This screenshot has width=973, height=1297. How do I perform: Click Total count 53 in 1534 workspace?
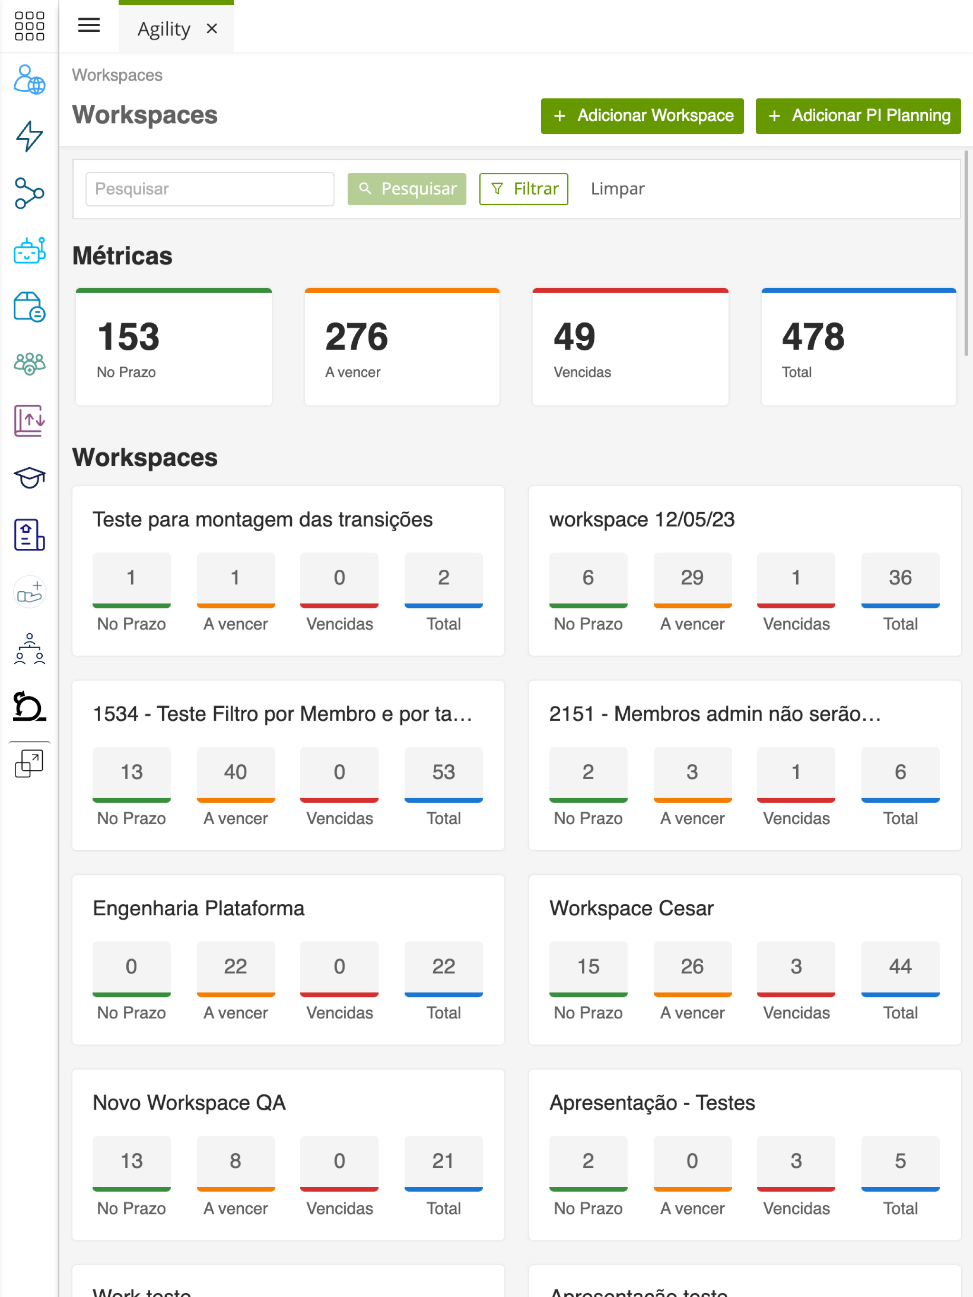pos(444,775)
